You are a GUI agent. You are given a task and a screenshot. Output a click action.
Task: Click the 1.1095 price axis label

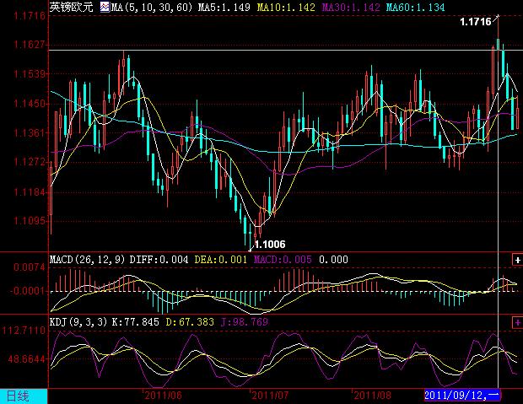(x=29, y=221)
